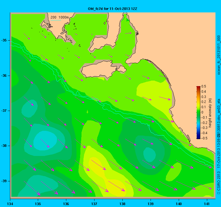This screenshot has width=221, height=207.
Task: Click the '-0.3' color bar label
Action: click(204, 128)
